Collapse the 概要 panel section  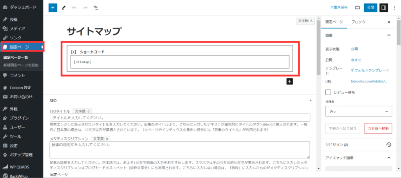388,35
